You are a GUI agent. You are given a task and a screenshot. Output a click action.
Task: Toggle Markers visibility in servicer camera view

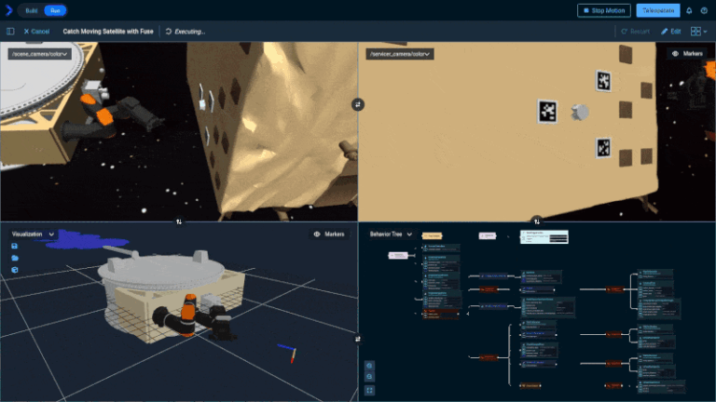(x=687, y=54)
